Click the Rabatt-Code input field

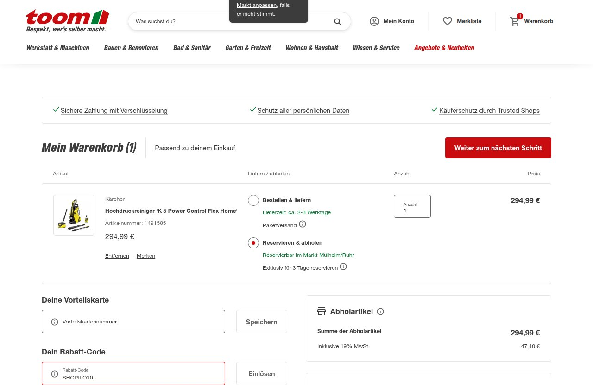point(133,373)
